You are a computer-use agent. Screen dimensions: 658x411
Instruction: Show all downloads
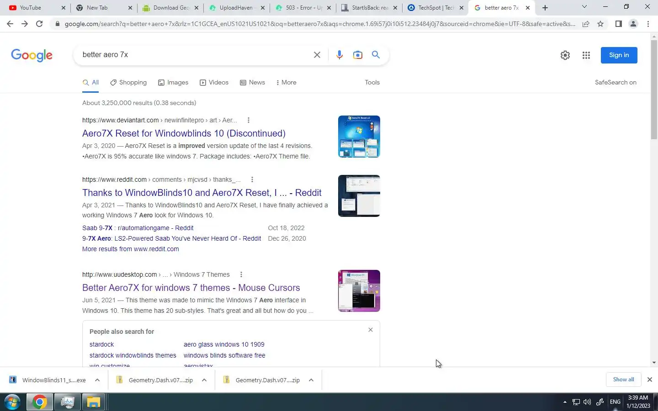(623, 379)
